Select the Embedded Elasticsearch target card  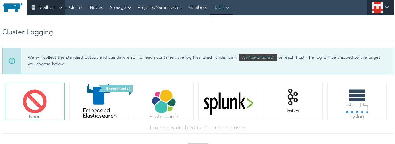click(99, 101)
